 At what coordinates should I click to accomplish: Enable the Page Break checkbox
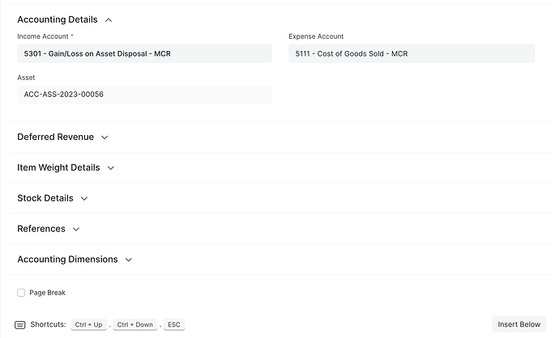21,293
